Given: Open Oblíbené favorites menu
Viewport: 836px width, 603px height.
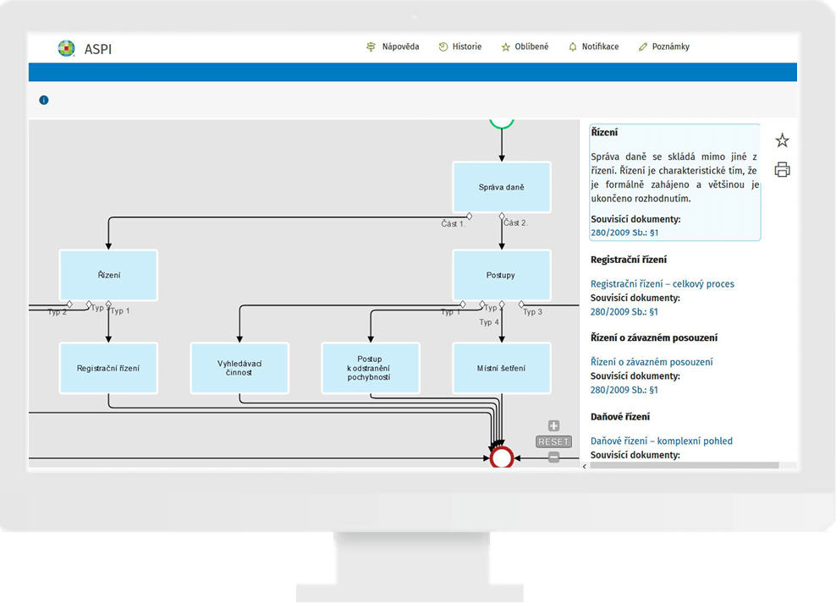Looking at the screenshot, I should [x=525, y=47].
